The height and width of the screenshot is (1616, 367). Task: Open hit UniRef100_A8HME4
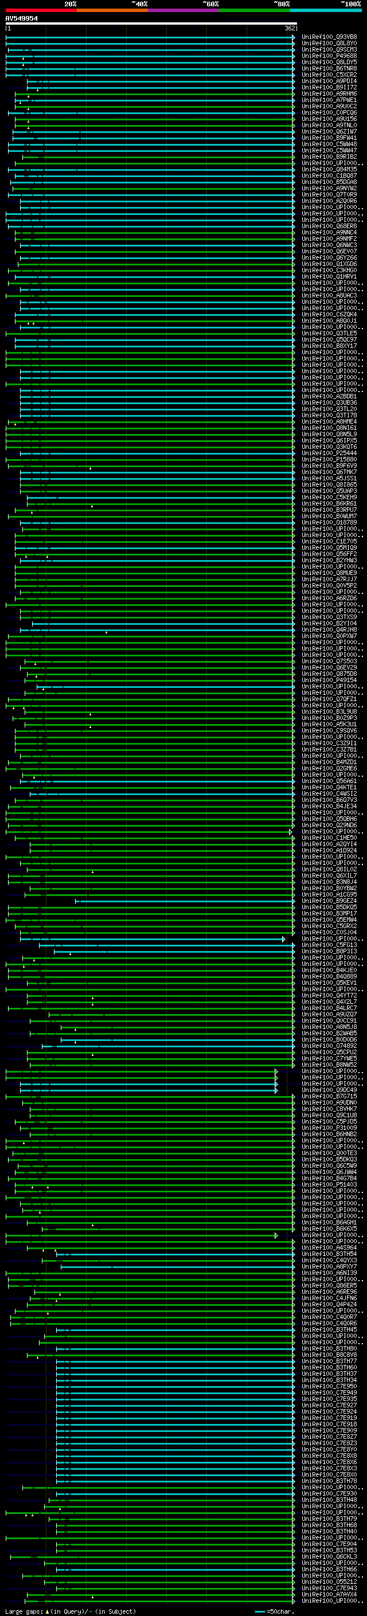click(x=329, y=421)
